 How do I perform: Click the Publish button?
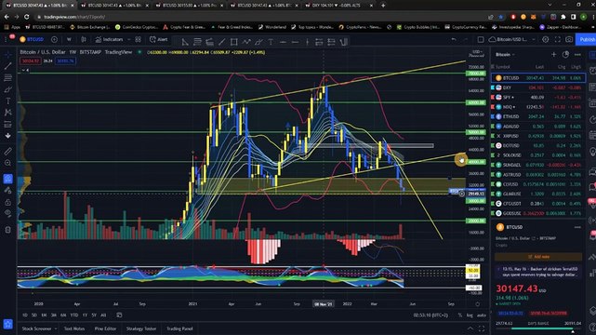click(587, 39)
